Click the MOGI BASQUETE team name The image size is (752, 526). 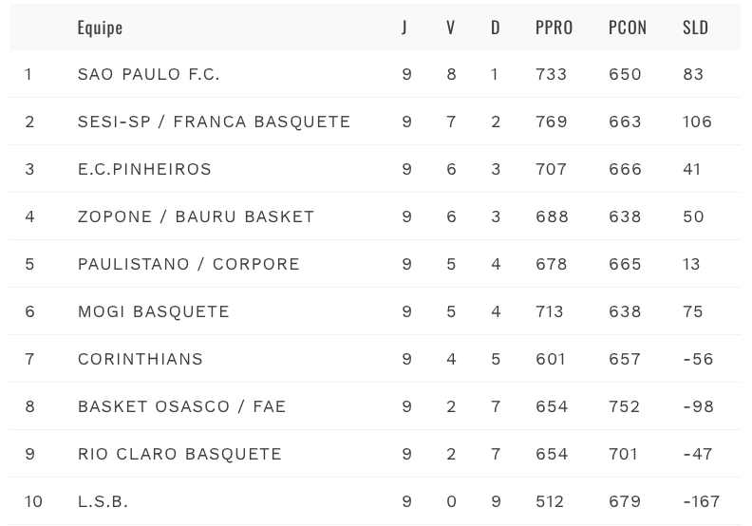coord(154,311)
